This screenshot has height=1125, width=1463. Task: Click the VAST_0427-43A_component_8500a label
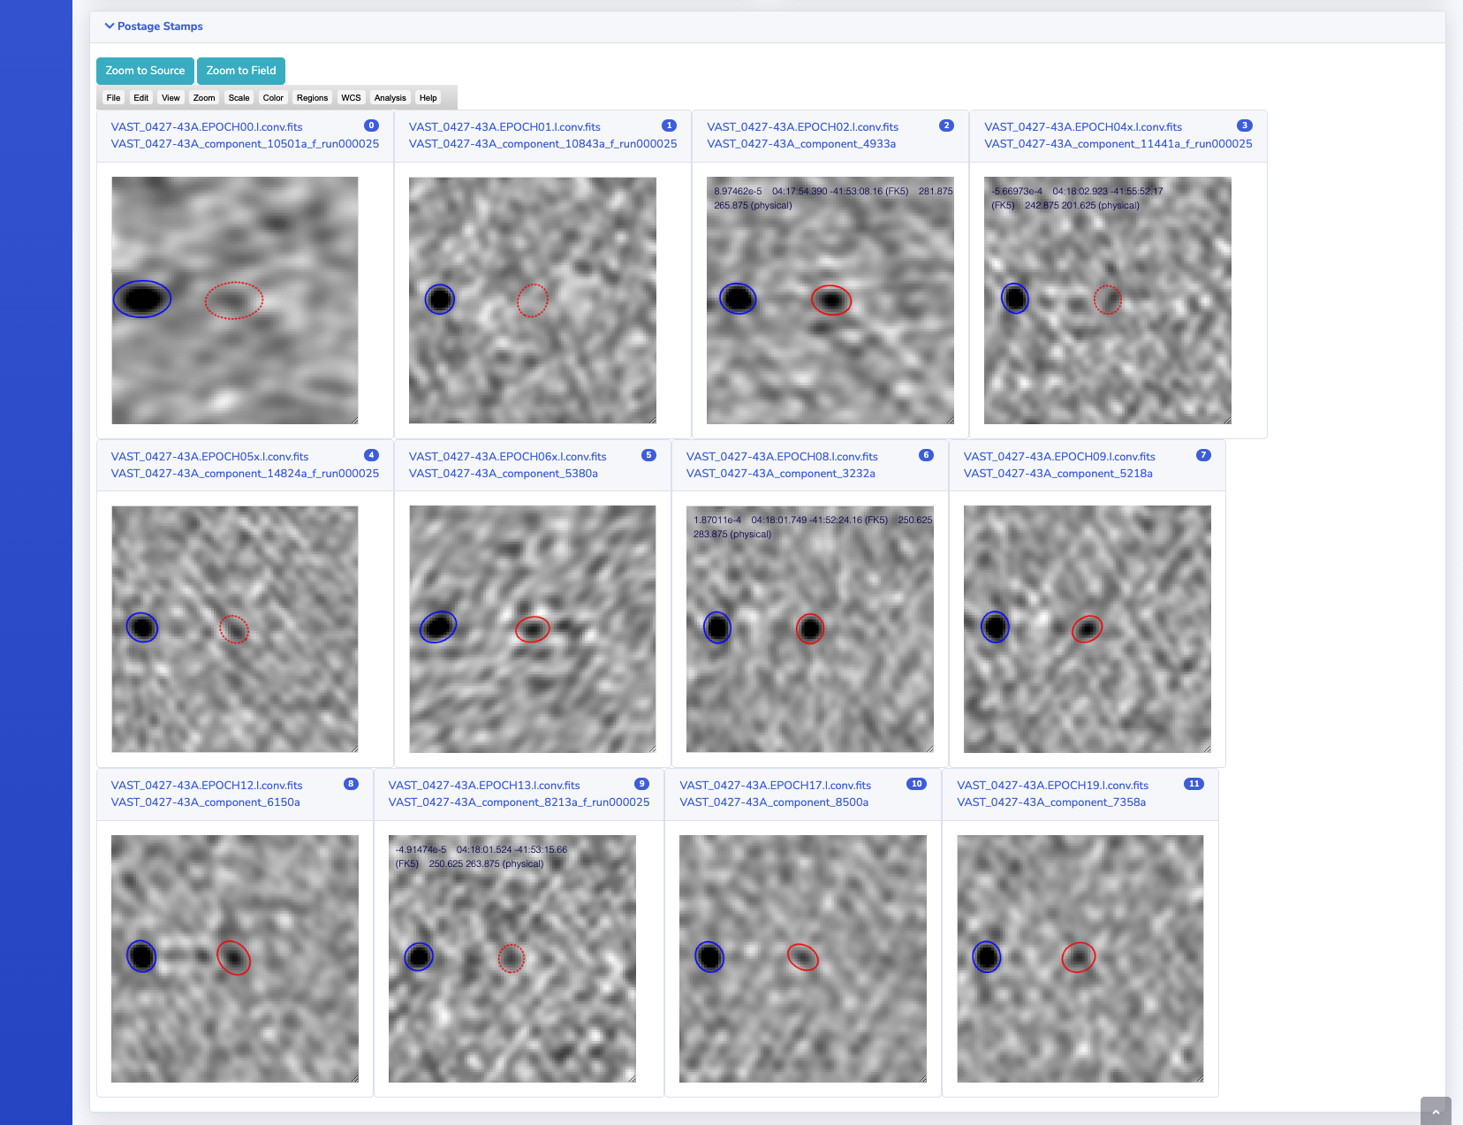click(x=774, y=802)
